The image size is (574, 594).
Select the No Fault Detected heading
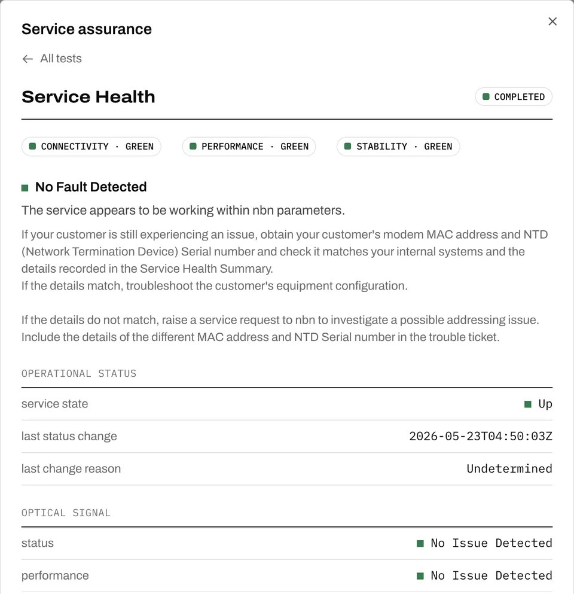pos(91,187)
